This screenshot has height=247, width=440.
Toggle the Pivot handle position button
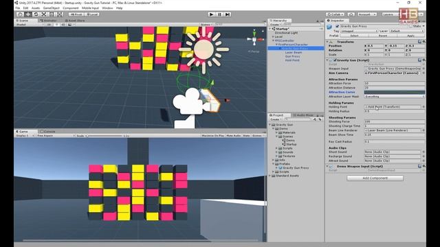(76, 14)
